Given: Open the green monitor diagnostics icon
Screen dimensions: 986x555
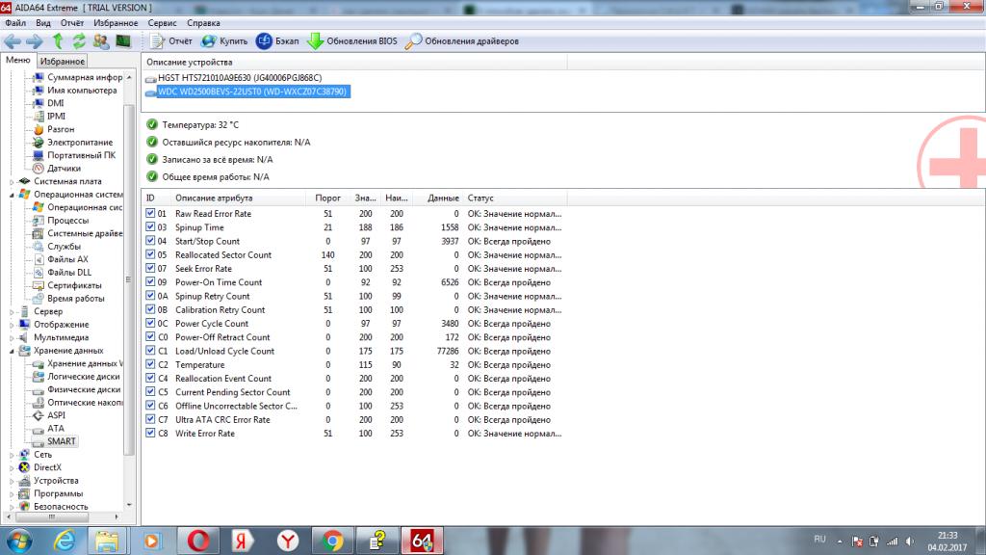Looking at the screenshot, I should [123, 41].
